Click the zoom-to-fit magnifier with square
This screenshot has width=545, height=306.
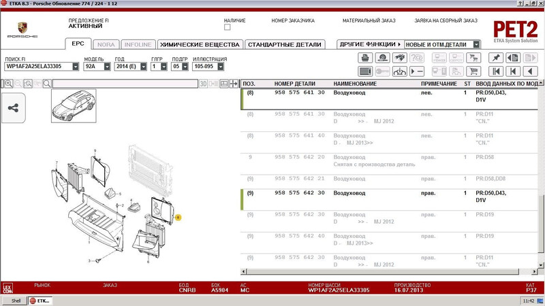click(x=28, y=84)
